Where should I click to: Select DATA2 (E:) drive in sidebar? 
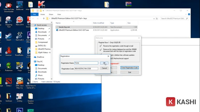[x=42, y=46]
